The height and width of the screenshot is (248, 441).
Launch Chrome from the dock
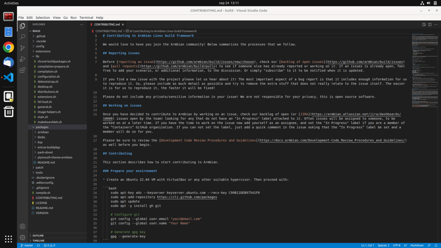8,47
